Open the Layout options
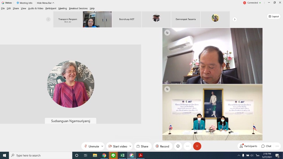The width and height of the screenshot is (283, 159). (274, 16)
